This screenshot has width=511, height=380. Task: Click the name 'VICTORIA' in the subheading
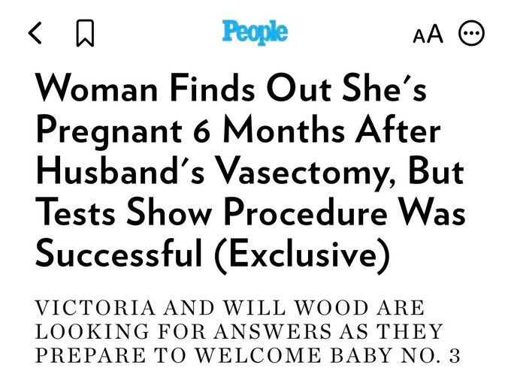pos(95,308)
